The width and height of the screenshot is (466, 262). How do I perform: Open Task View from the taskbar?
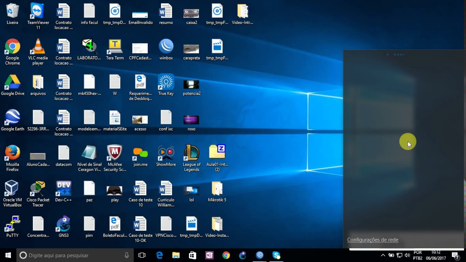pyautogui.click(x=142, y=255)
